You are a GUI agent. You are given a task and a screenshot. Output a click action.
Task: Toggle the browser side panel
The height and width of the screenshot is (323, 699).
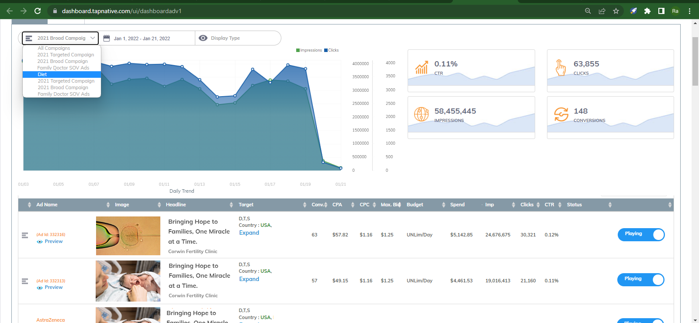click(x=661, y=11)
